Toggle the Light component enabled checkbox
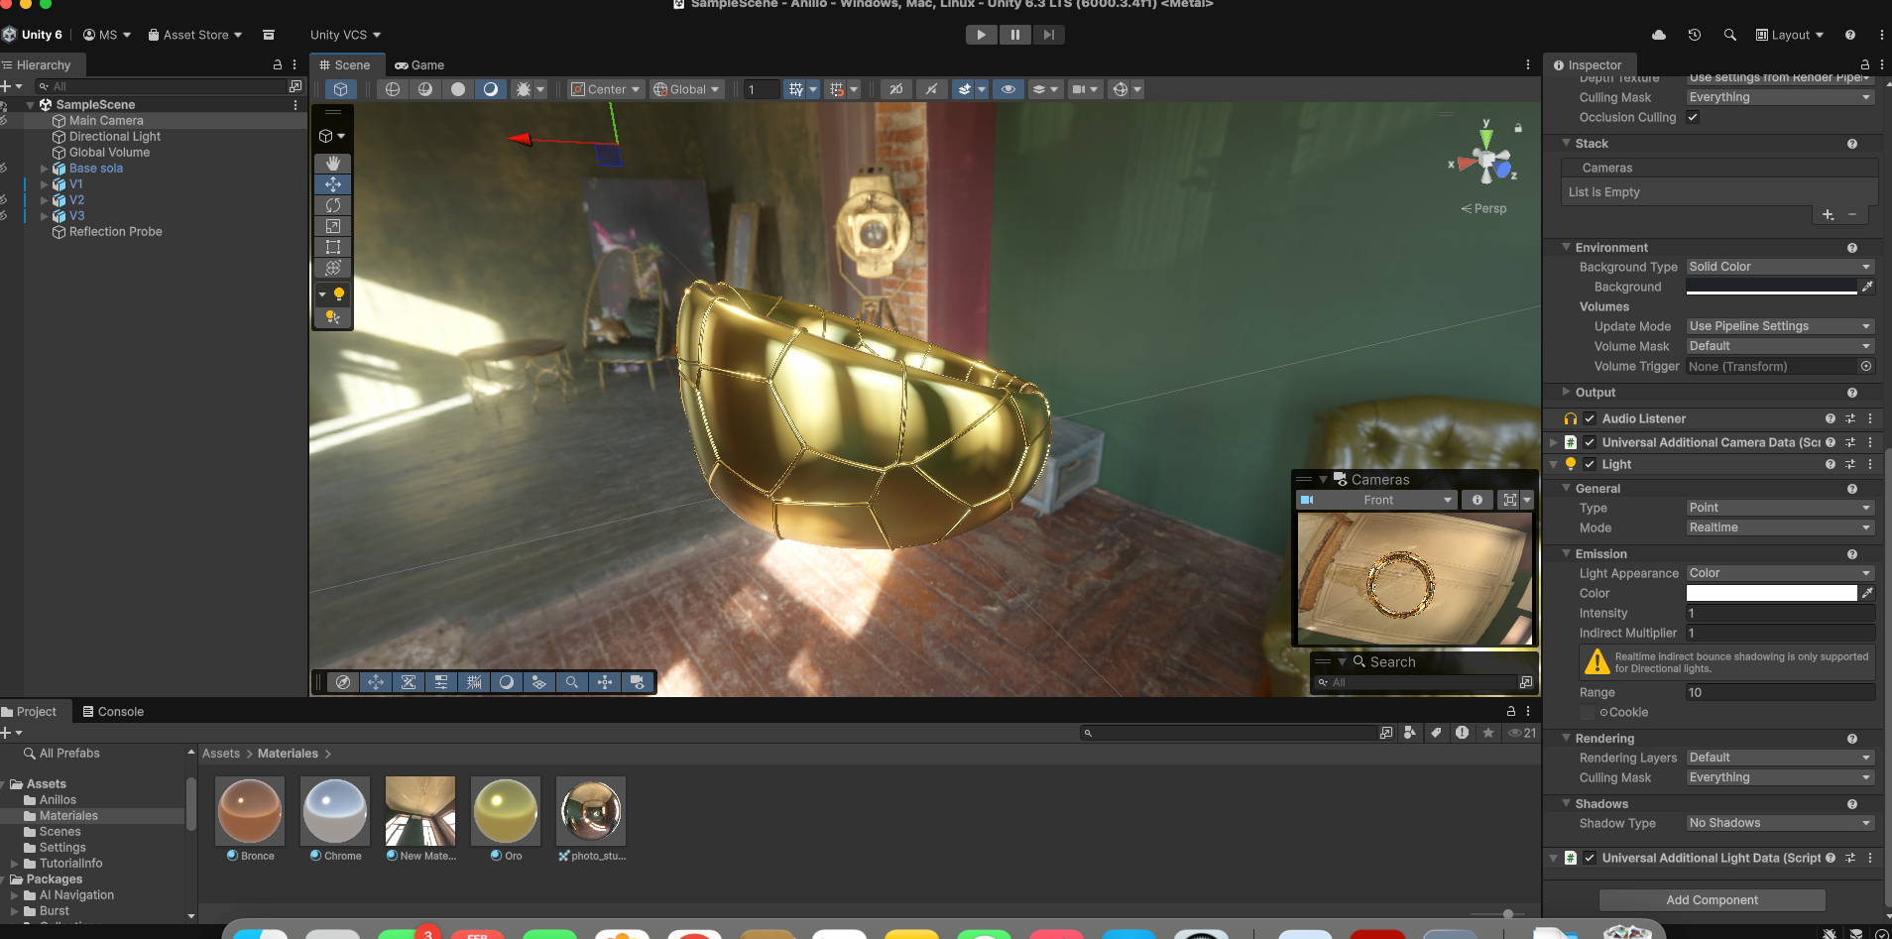This screenshot has width=1892, height=939. pos(1590,464)
